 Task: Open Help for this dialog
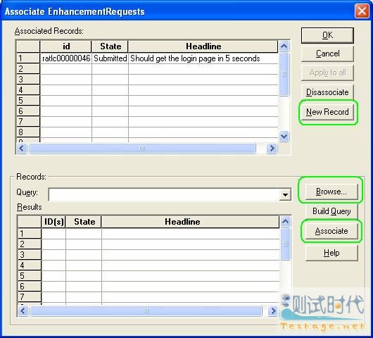pos(331,253)
